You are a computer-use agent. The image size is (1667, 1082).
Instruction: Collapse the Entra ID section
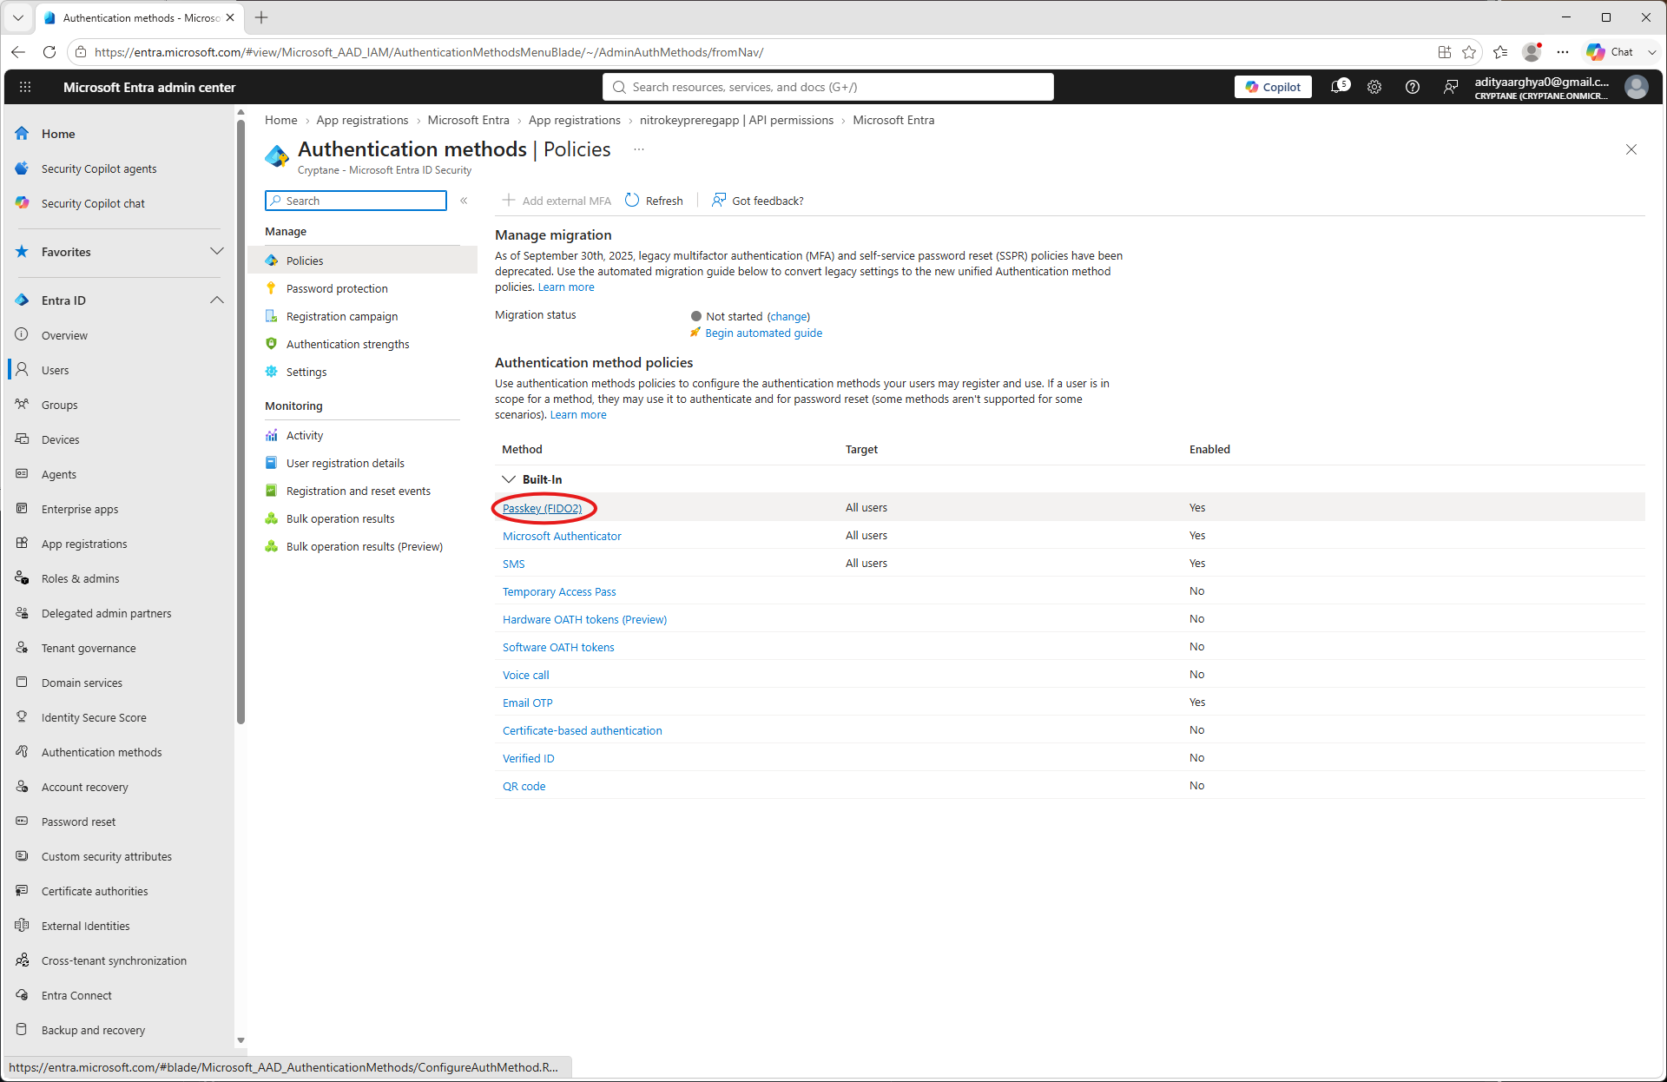click(217, 300)
